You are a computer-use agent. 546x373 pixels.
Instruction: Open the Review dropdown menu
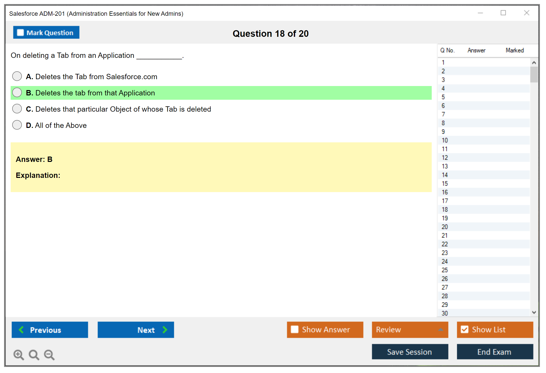click(441, 330)
